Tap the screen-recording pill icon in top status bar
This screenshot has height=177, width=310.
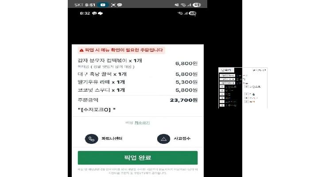103,5
